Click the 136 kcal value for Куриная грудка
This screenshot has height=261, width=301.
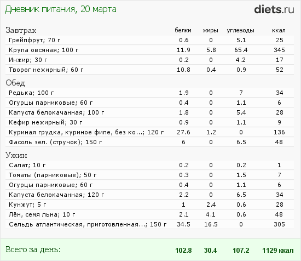click(279, 132)
